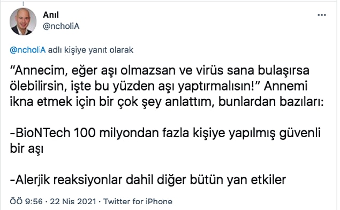Click the tweet line starting with Annecim
340x210 pixels.
(x=160, y=71)
